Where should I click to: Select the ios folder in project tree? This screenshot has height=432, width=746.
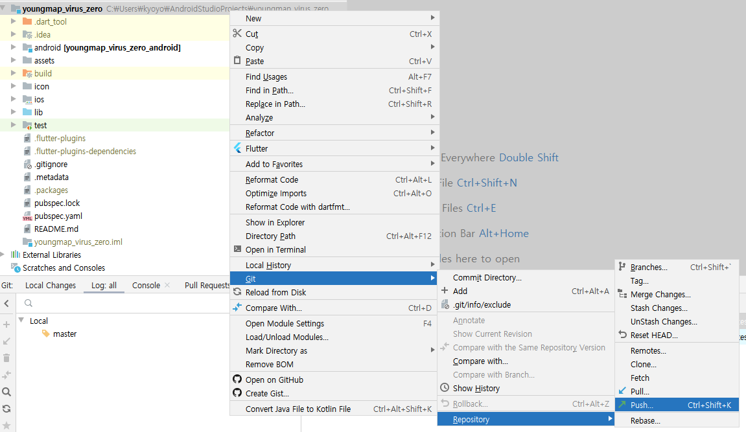click(39, 99)
